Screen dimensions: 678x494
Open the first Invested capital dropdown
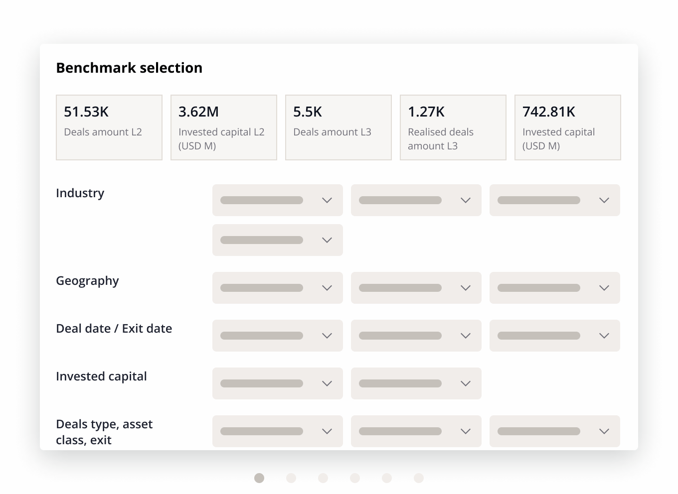coord(277,383)
